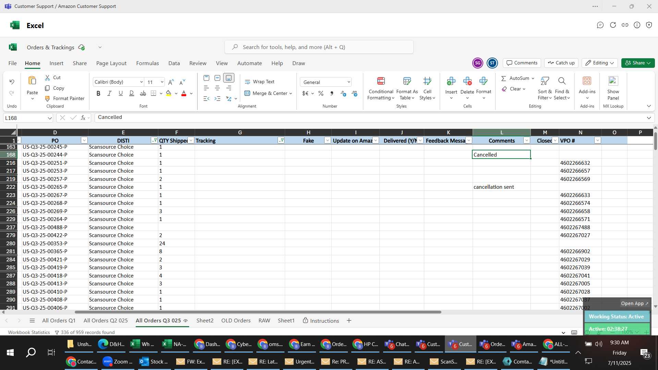Click the Cut scissors icon
This screenshot has width=658, height=370.
pos(47,78)
